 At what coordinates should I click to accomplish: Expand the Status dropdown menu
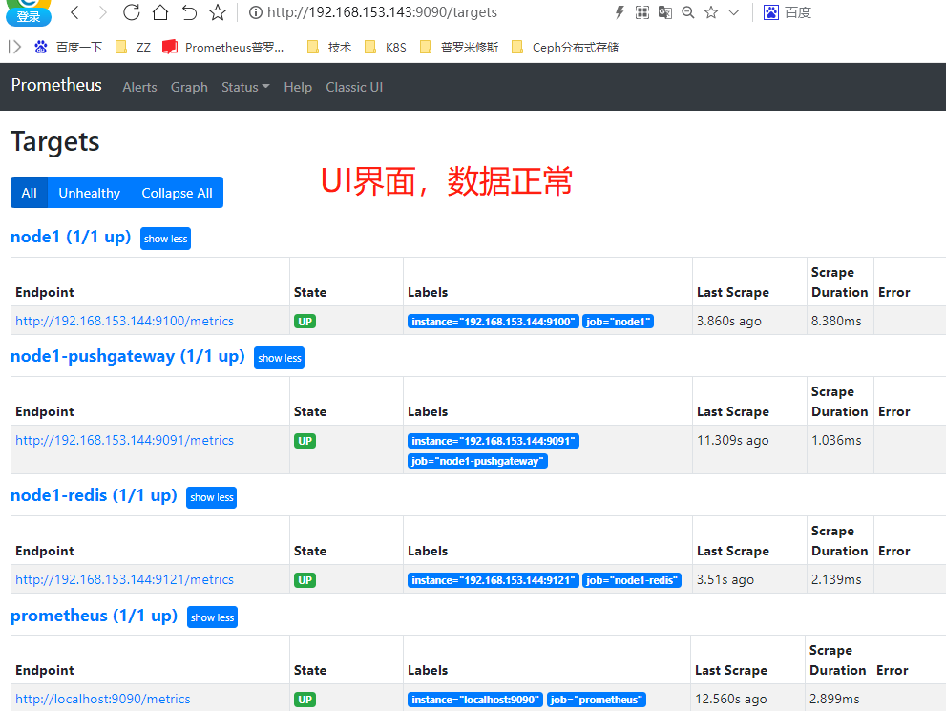245,87
